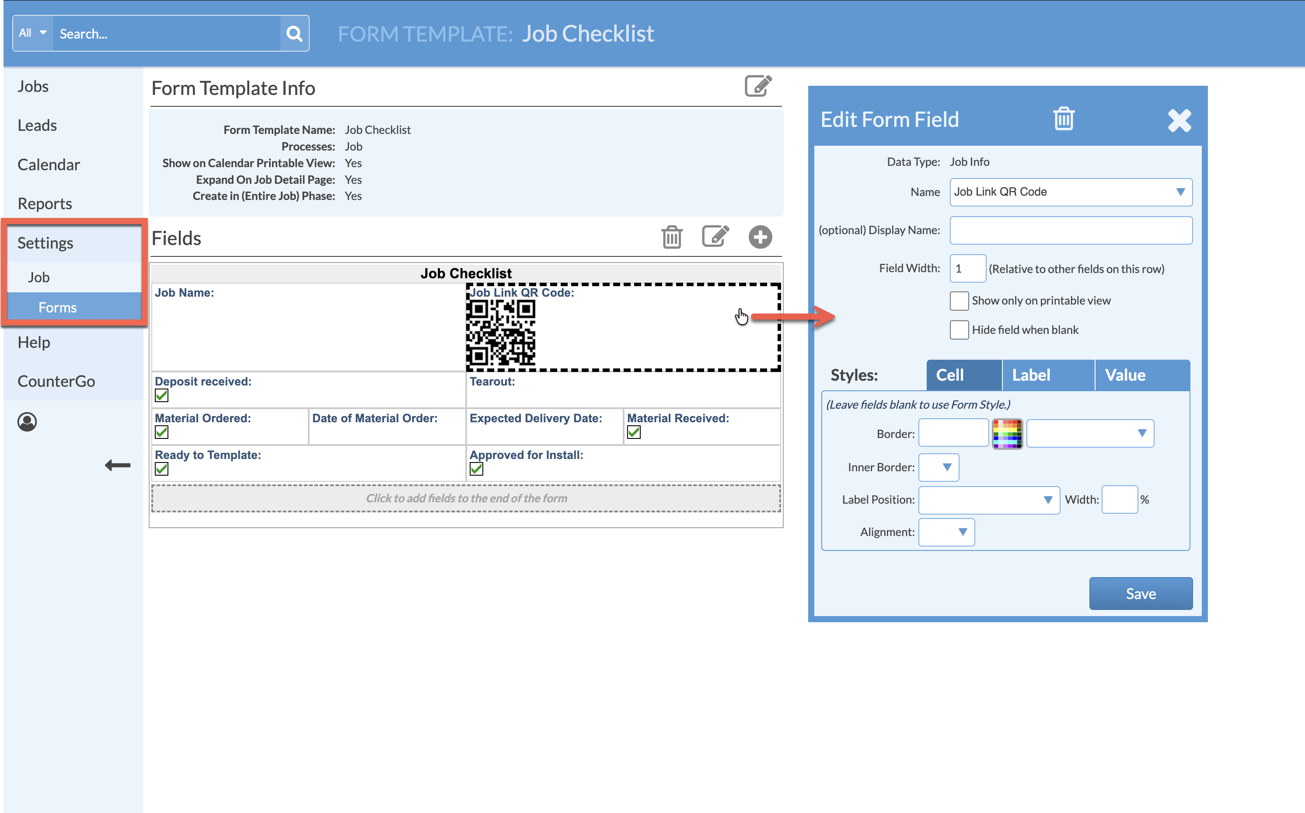
Task: Open Help in sidebar
Action: point(34,343)
